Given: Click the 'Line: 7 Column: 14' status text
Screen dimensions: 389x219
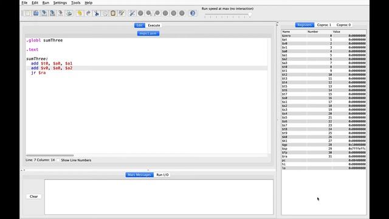Looking at the screenshot, I should (x=40, y=160).
